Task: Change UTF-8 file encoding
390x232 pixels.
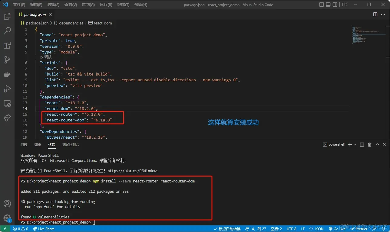Action: (291, 229)
